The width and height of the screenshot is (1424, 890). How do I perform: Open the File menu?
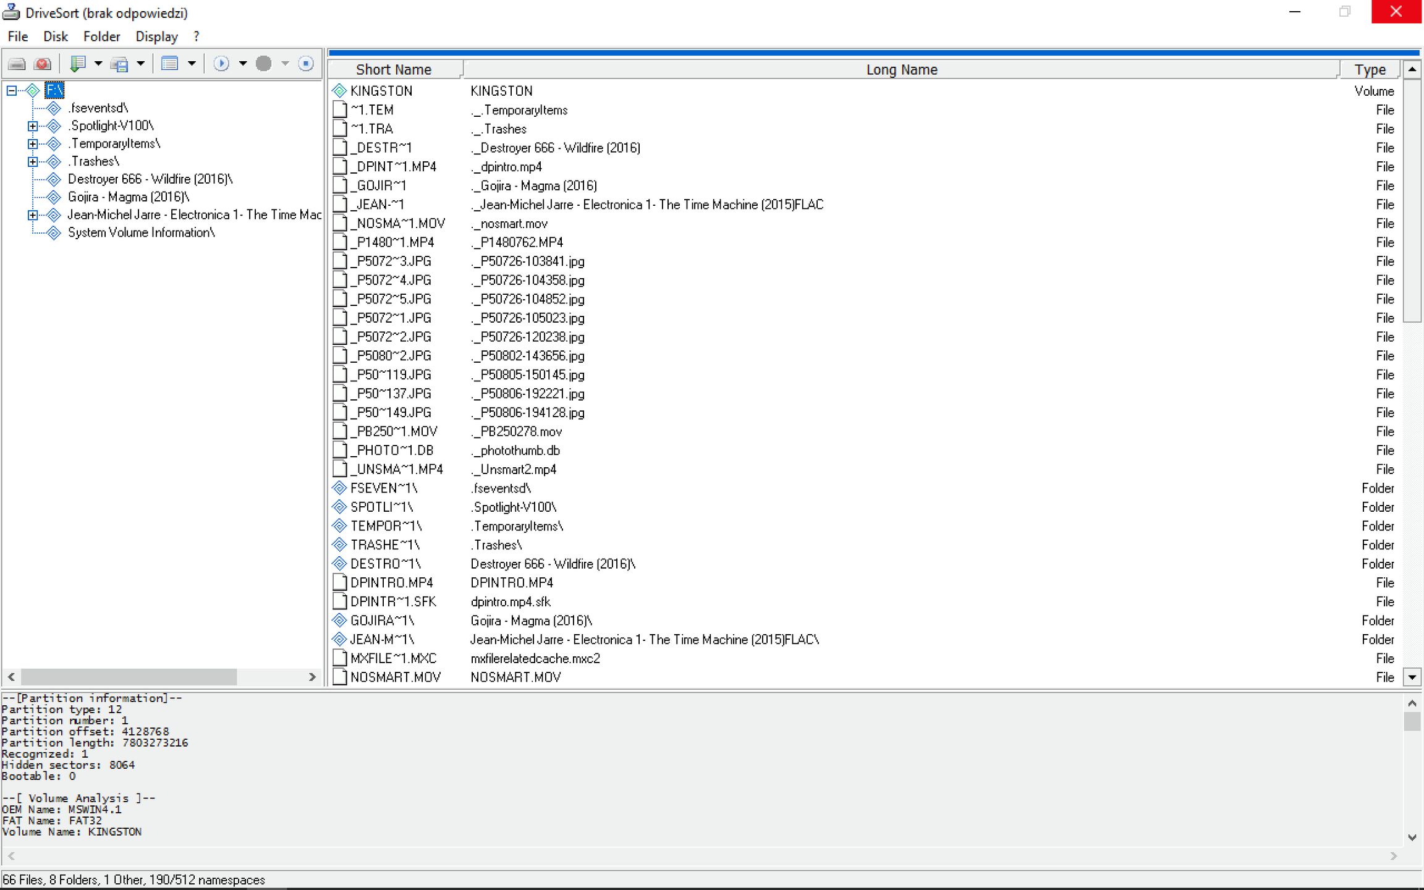pyautogui.click(x=17, y=36)
